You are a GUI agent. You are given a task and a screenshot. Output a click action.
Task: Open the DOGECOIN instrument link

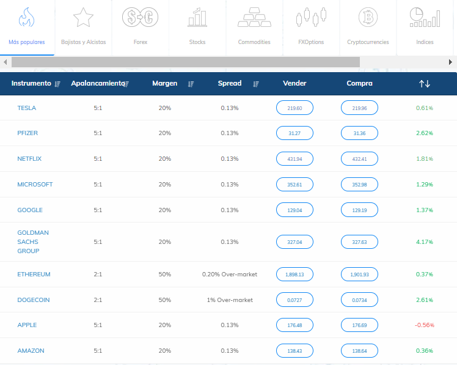[34, 300]
